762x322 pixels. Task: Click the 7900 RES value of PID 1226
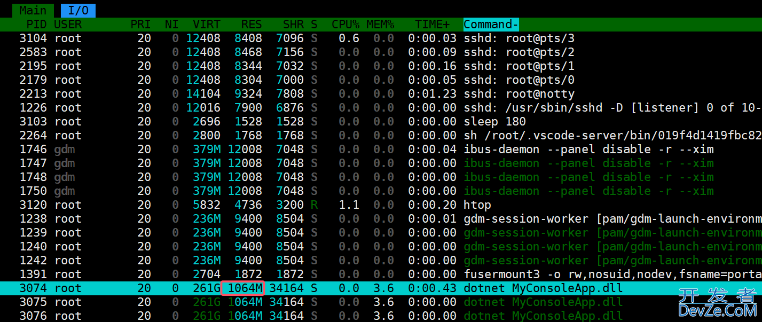(x=248, y=108)
